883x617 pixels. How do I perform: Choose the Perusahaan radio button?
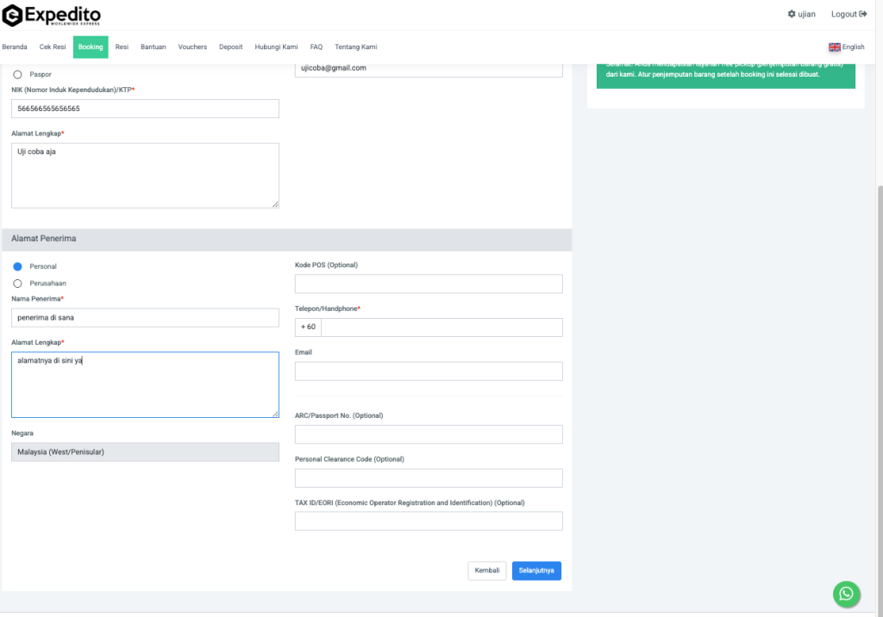coord(18,284)
